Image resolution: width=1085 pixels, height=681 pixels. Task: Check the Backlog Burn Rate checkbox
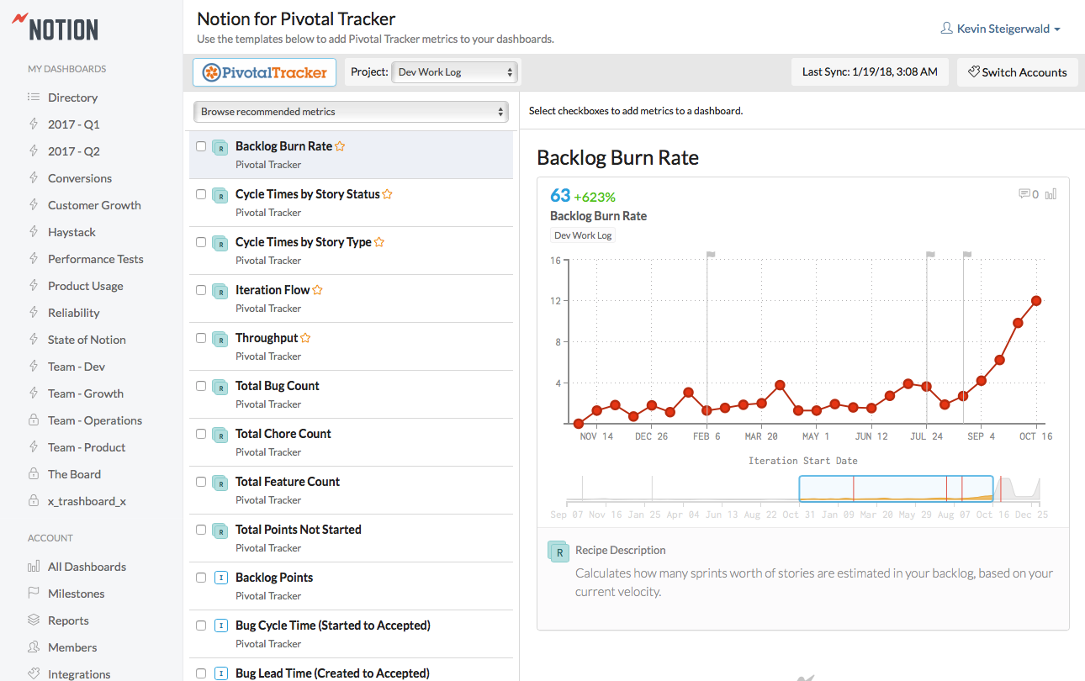(201, 146)
